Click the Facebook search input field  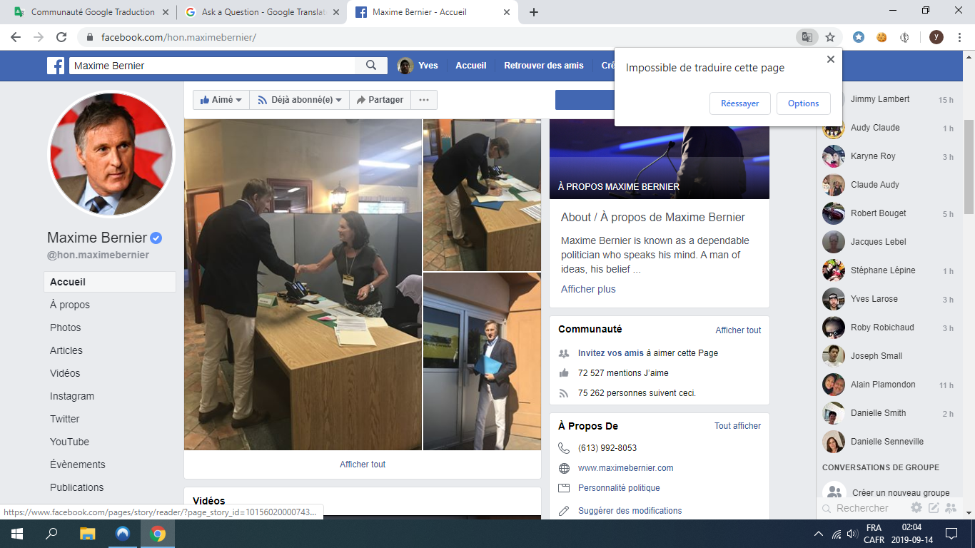[212, 66]
